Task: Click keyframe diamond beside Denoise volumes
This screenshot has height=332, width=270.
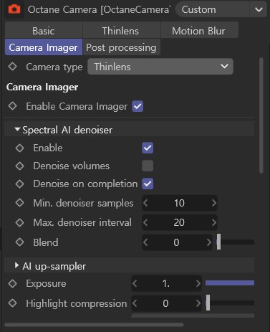Action: pos(19,166)
